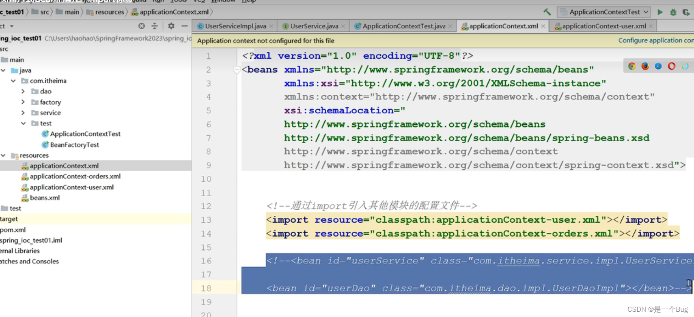
Task: Close the UserServiceImpl.java tab
Action: tap(272, 26)
